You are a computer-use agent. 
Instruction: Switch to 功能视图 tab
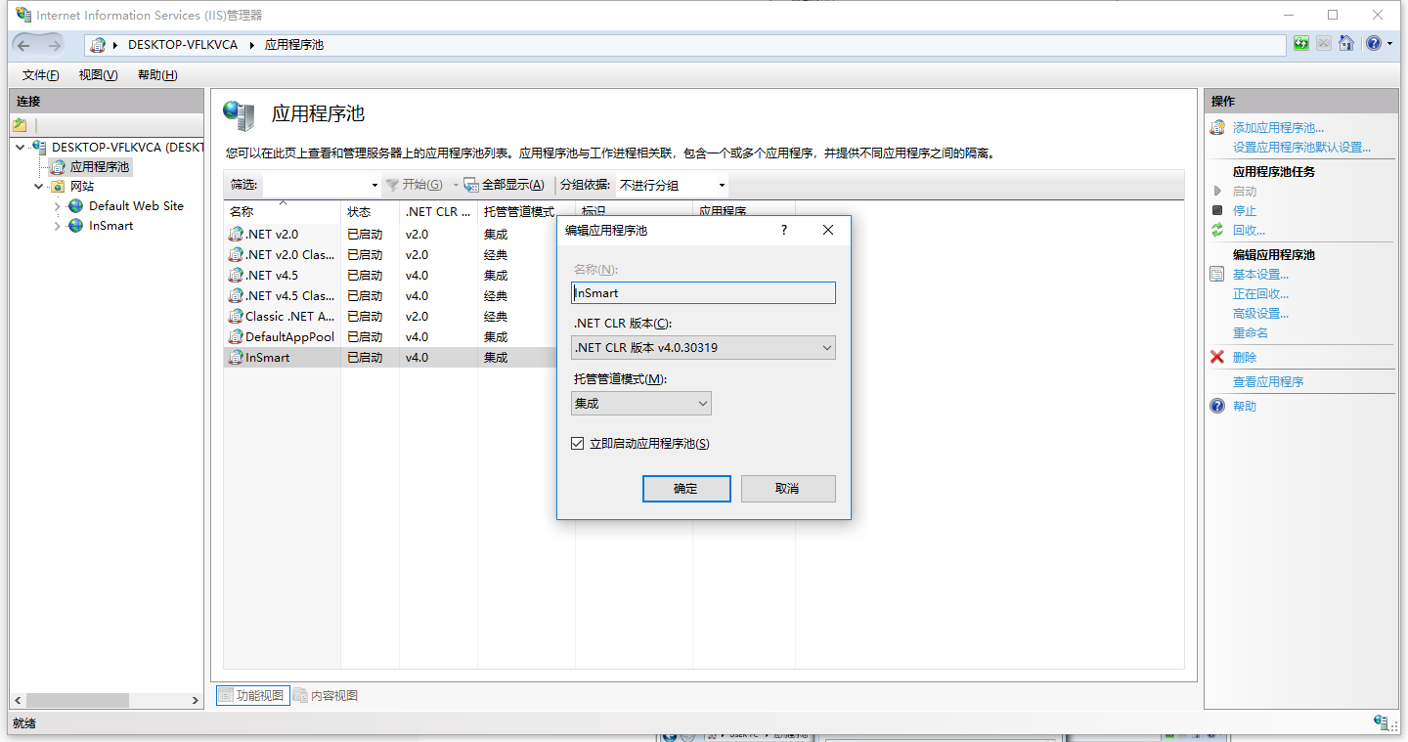[x=251, y=695]
